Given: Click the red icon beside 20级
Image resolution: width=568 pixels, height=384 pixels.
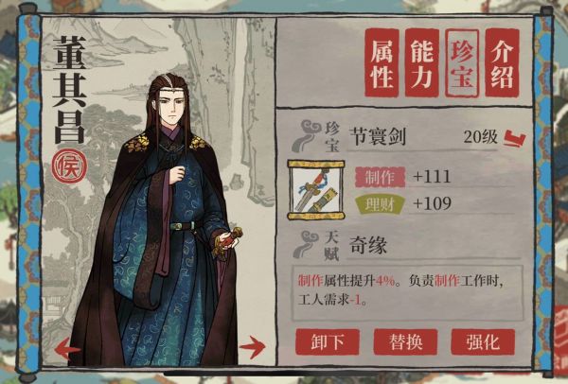Looking at the screenshot, I should tap(515, 139).
